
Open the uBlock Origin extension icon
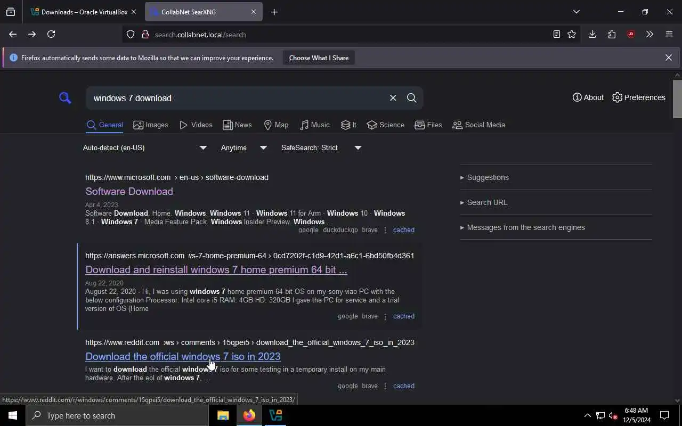pyautogui.click(x=631, y=34)
